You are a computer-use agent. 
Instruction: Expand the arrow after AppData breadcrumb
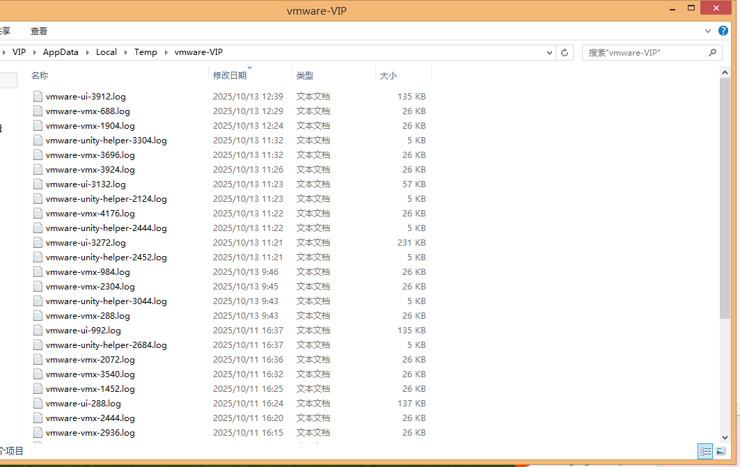(x=87, y=52)
